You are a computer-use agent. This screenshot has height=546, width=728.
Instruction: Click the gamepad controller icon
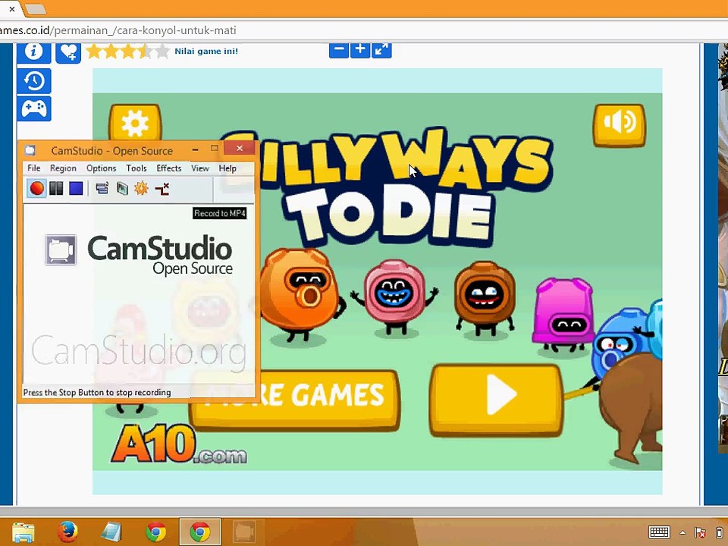coord(34,108)
